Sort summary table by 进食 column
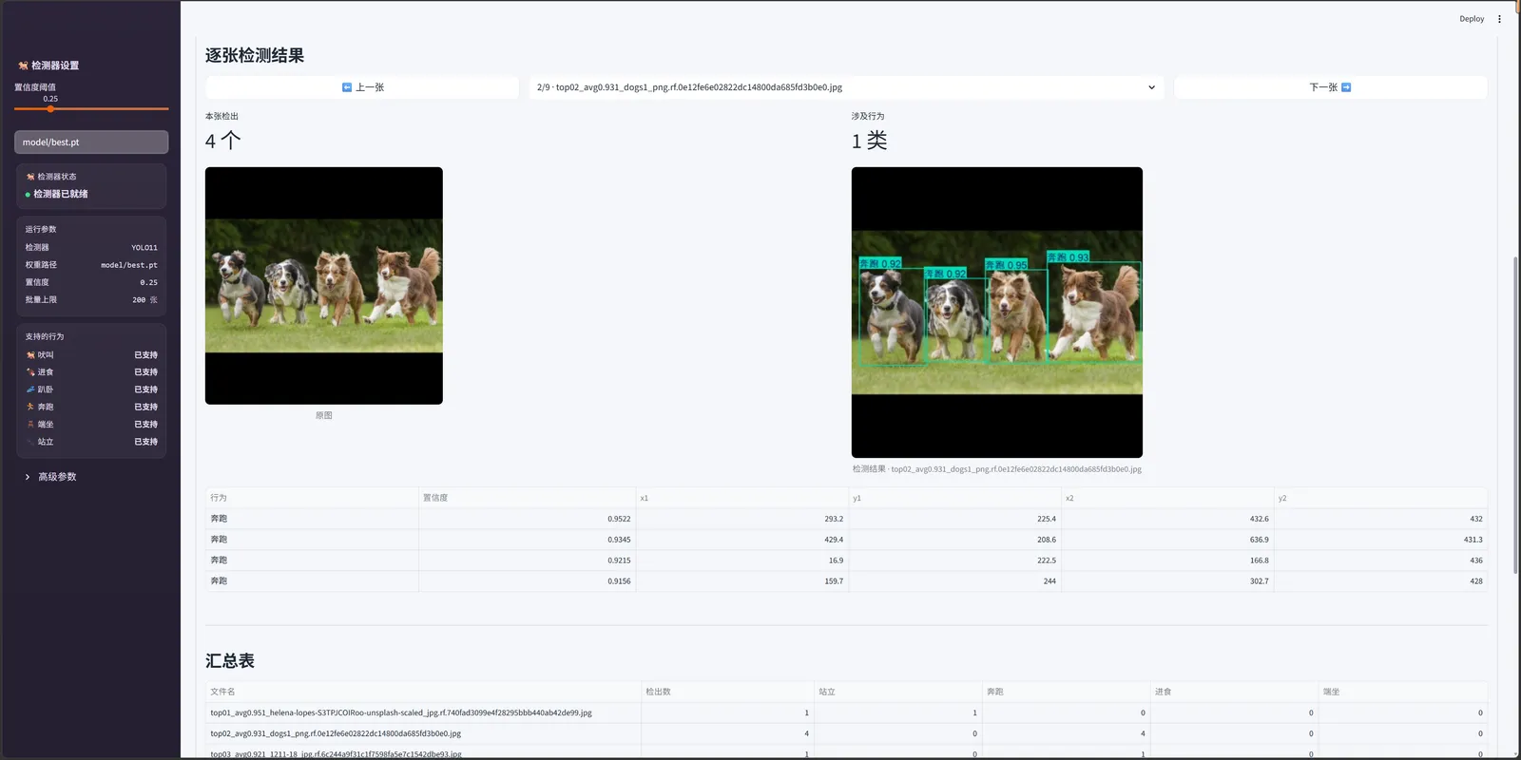This screenshot has height=760, width=1521. [1235, 692]
